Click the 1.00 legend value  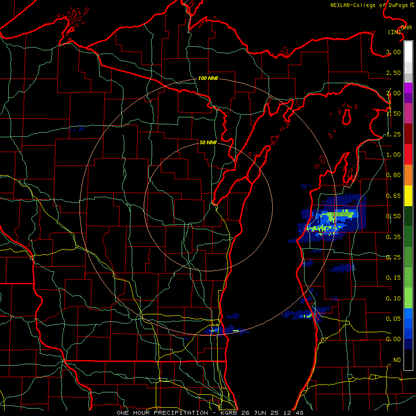(393, 155)
